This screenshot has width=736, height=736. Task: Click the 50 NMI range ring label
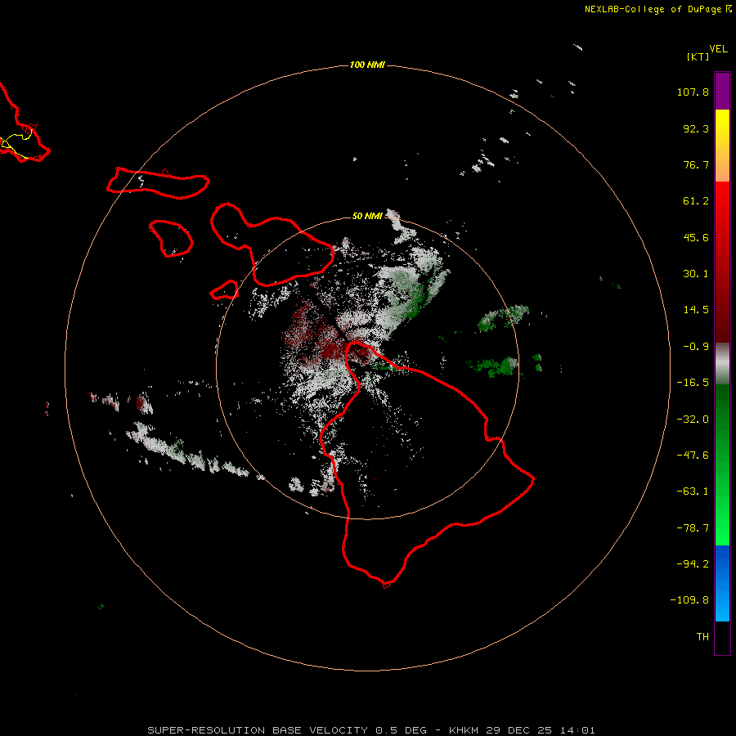(x=367, y=217)
